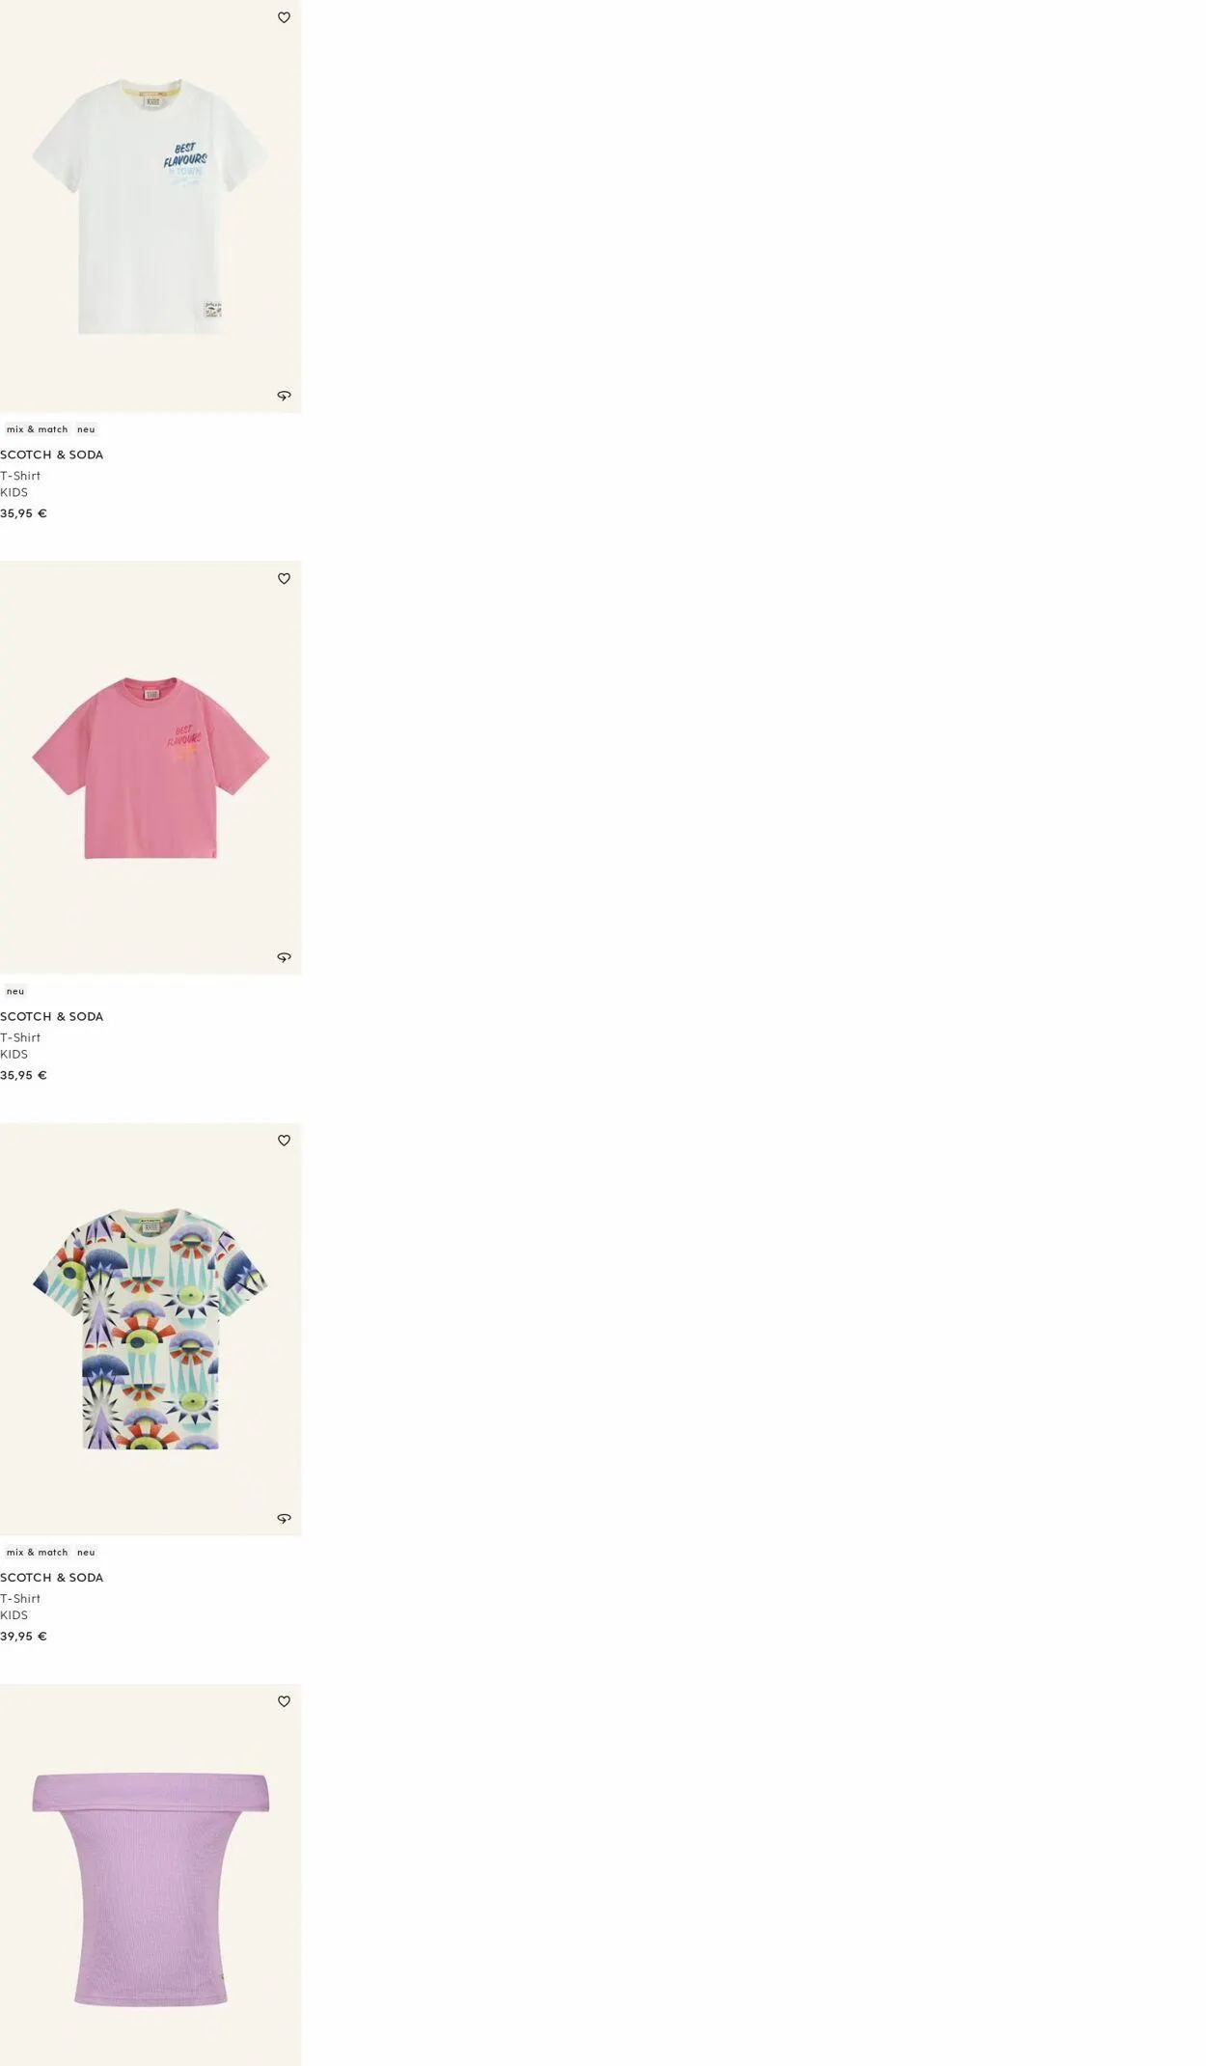Click the 39,95 € price
Viewport: 1206px width, 2066px height.
23,1636
